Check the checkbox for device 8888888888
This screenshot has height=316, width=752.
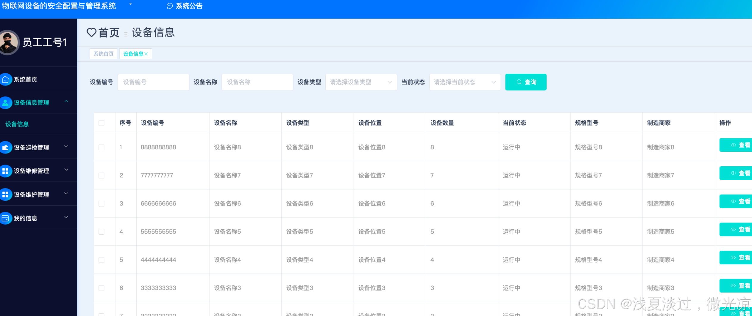tap(101, 147)
